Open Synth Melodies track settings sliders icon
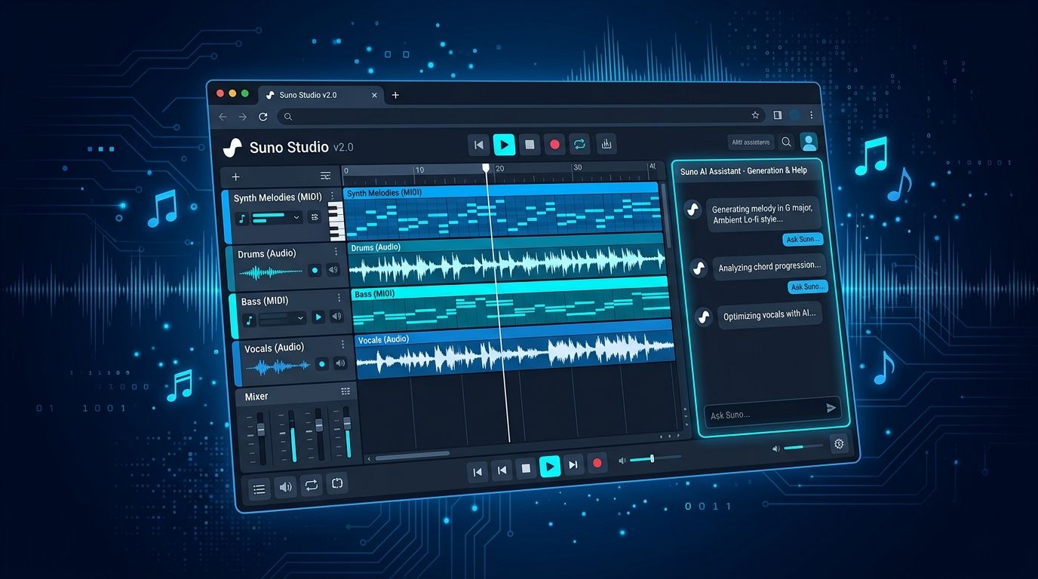The height and width of the screenshot is (579, 1038). coord(315,217)
